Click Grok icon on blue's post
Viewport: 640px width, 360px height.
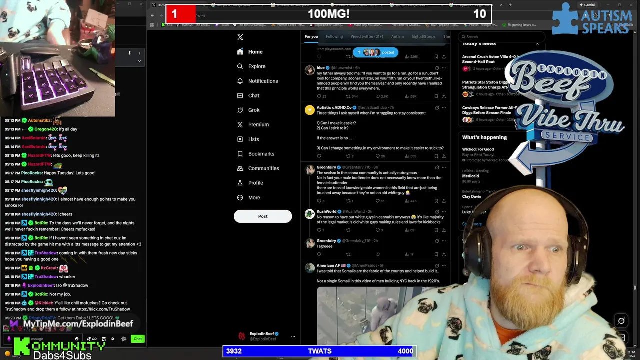[x=437, y=68]
